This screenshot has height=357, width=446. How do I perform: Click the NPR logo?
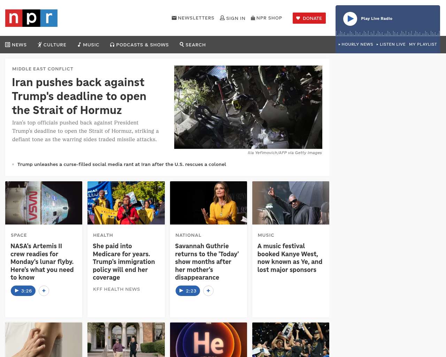point(31,18)
